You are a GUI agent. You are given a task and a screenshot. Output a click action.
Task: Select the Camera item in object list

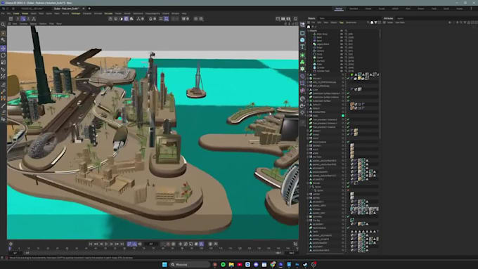[x=320, y=51]
